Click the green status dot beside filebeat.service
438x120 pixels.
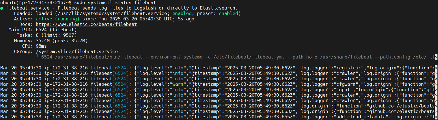click(2, 8)
